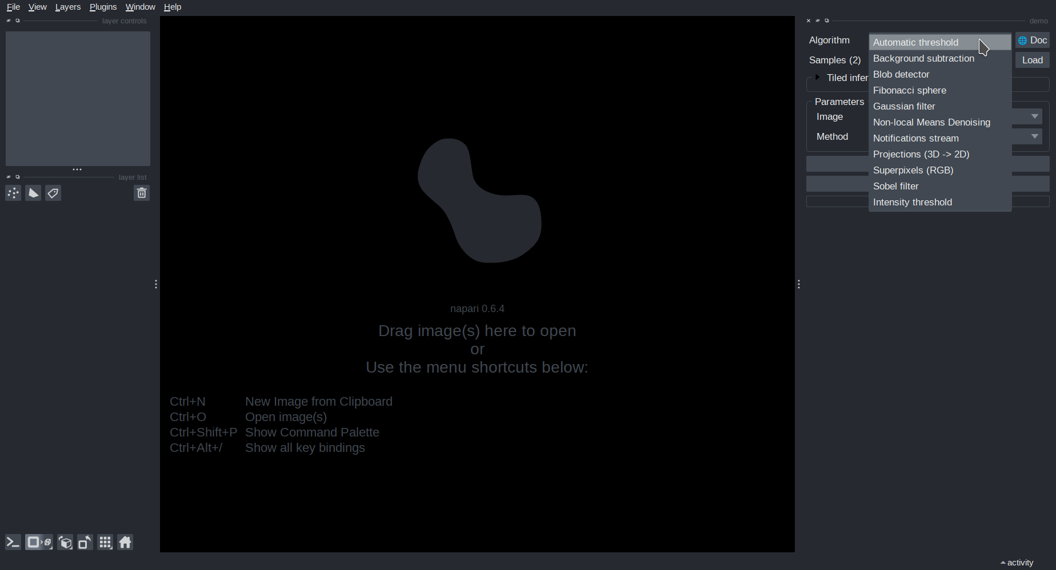Click the transpose axes icon

pyautogui.click(x=85, y=542)
